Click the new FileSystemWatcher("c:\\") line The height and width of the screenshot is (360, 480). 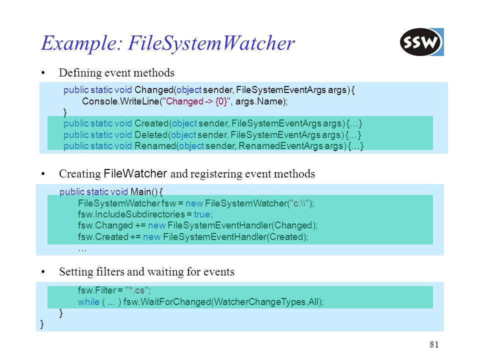coord(196,203)
